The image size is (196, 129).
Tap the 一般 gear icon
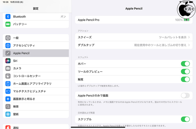click(x=8, y=38)
